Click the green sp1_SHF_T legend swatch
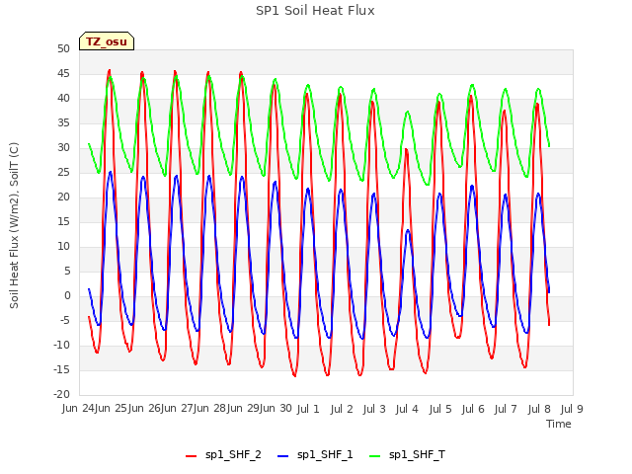This screenshot has height=474, width=632. (375, 456)
